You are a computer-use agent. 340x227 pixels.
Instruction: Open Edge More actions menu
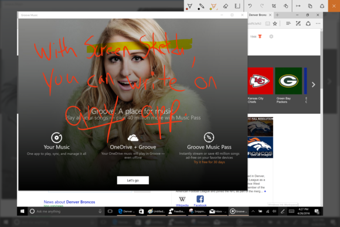click(318, 23)
